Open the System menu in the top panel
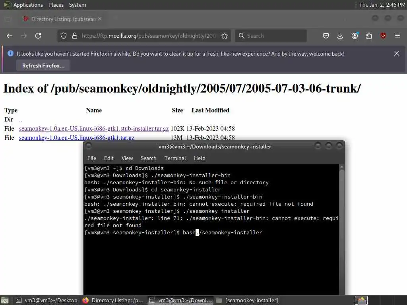 point(78,5)
